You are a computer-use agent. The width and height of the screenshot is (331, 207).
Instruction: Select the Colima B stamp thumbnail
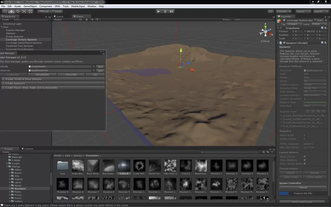(124, 166)
